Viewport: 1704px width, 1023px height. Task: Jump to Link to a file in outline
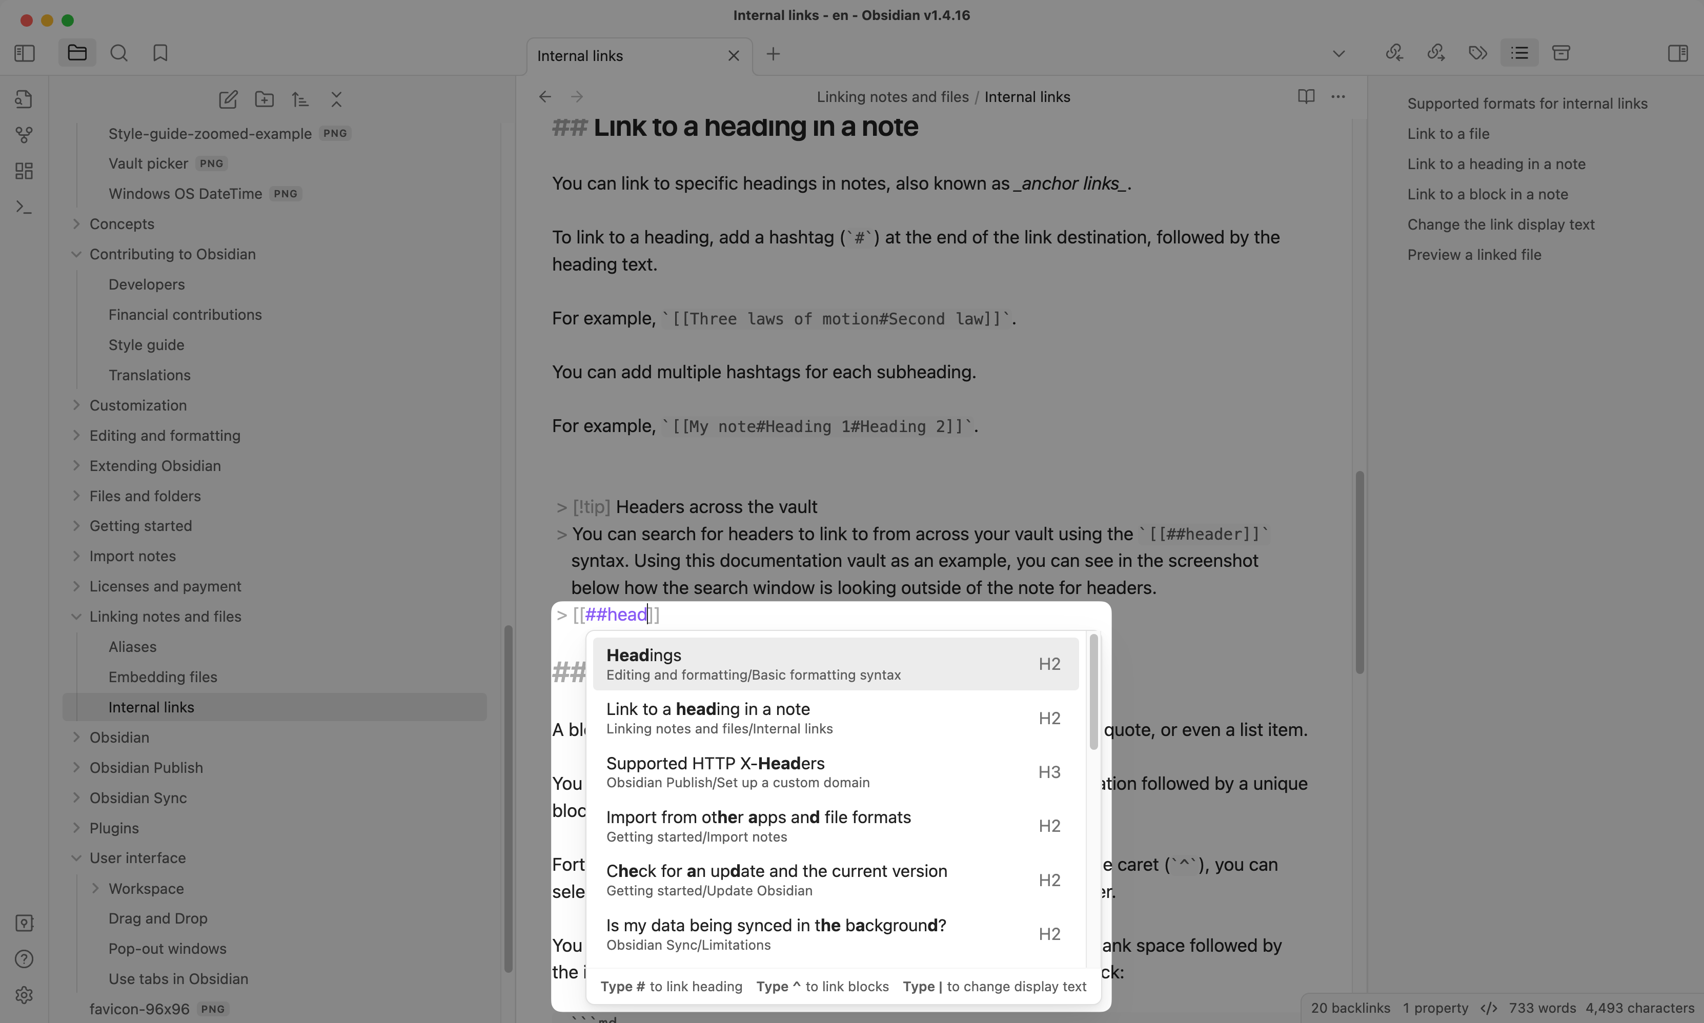pos(1448,134)
